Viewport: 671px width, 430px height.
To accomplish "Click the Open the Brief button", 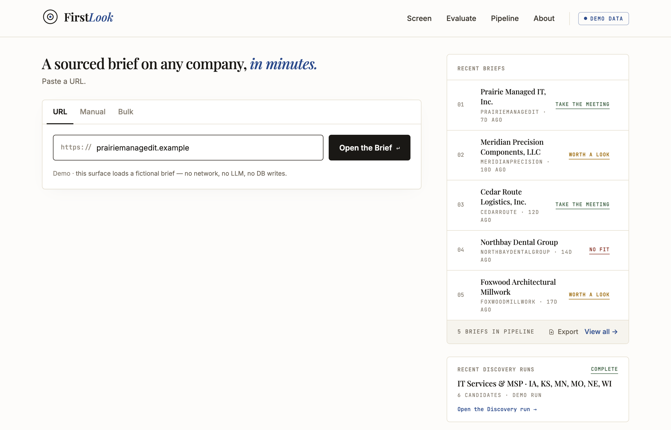I will click(369, 148).
